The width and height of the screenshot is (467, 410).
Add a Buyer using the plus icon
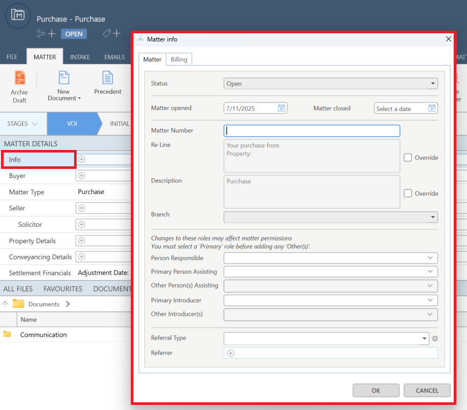[x=82, y=176]
